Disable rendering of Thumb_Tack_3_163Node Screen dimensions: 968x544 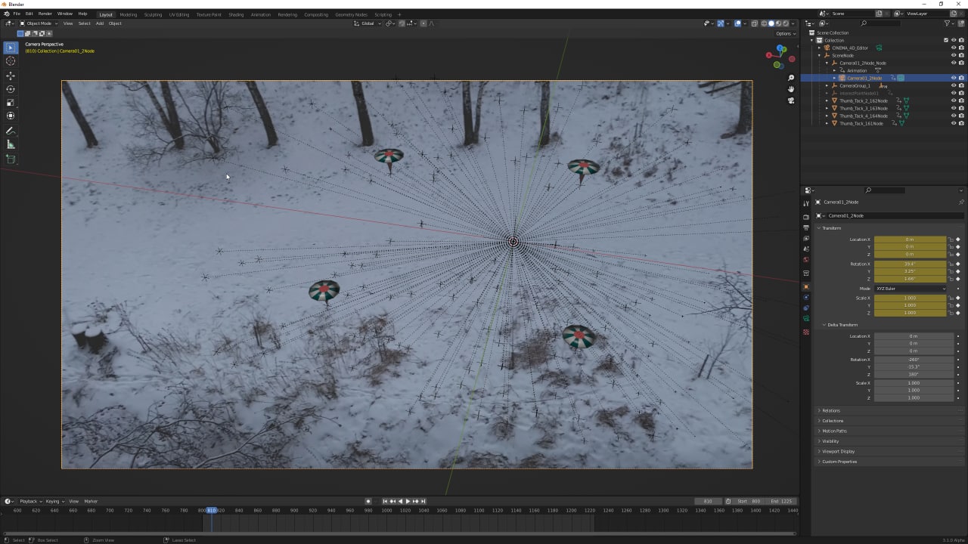961,108
